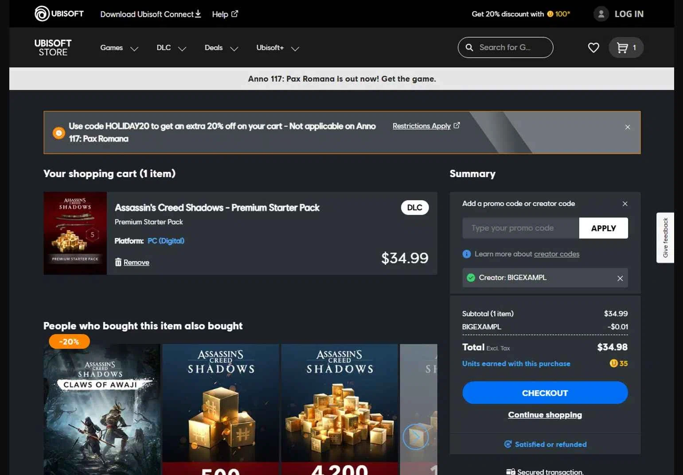Click the PC (Digital) platform link
Screen dimensions: 683x475
coord(166,241)
